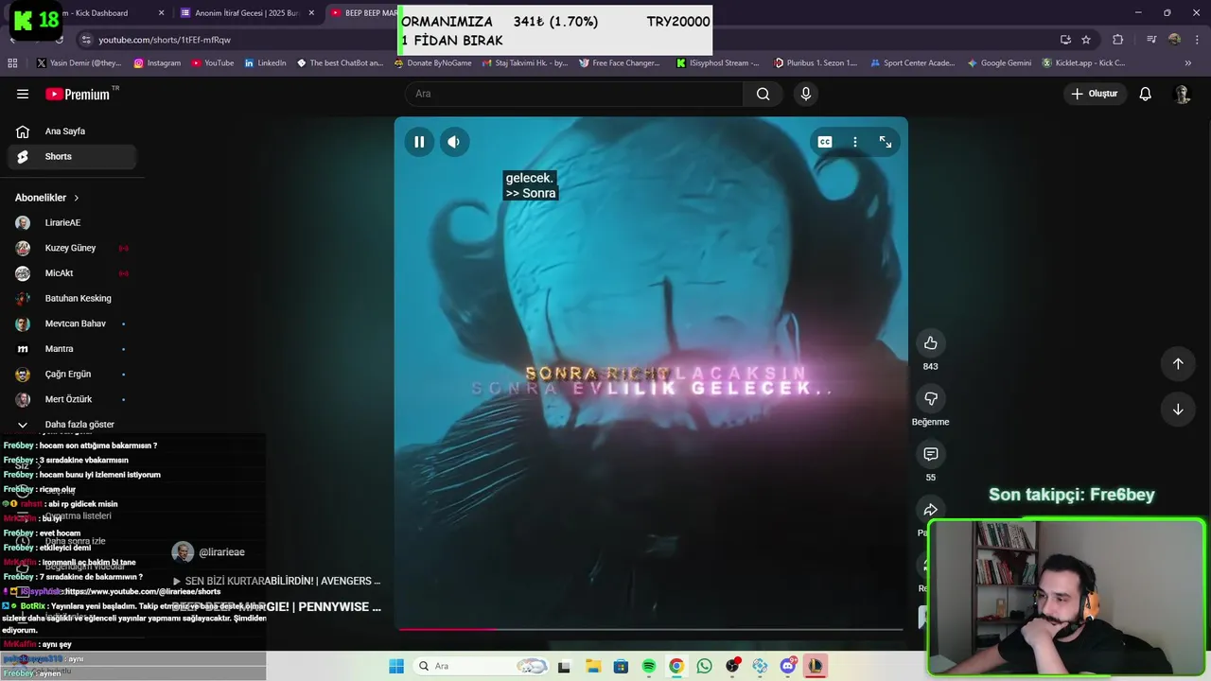The height and width of the screenshot is (681, 1211).
Task: Click the Oluştur create button
Action: pyautogui.click(x=1094, y=94)
